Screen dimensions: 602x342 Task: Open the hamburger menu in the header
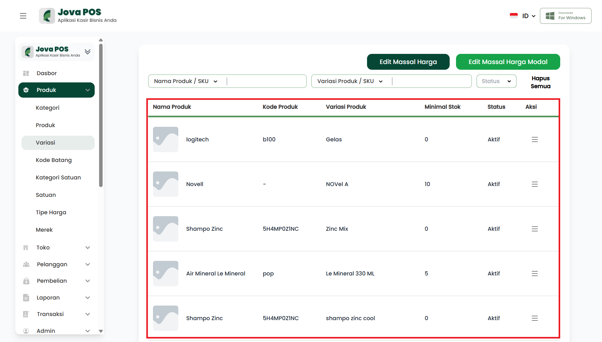click(x=23, y=16)
